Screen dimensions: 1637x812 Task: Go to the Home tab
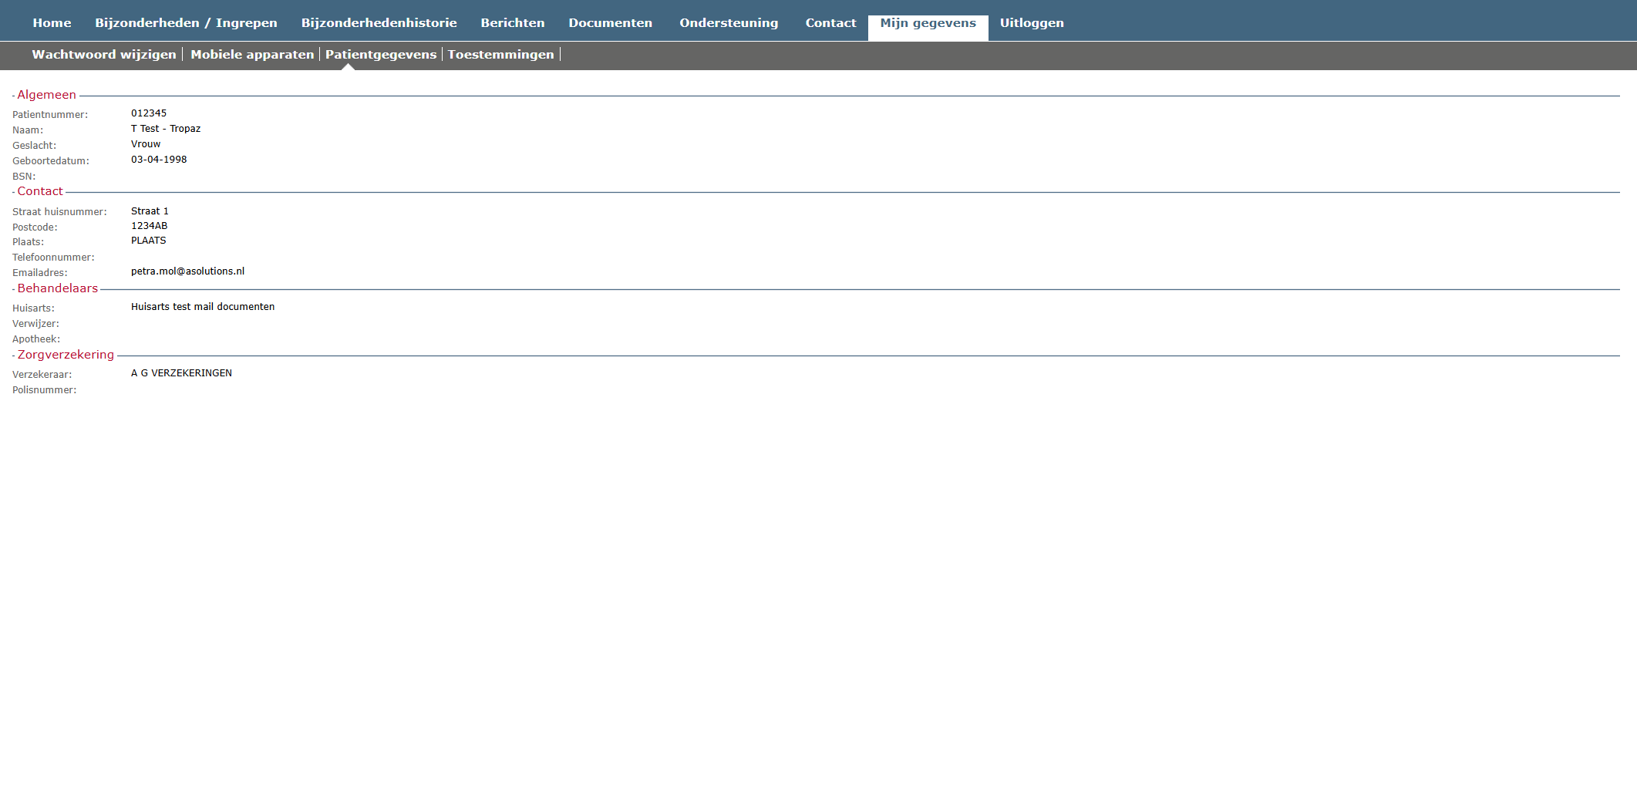click(x=52, y=23)
